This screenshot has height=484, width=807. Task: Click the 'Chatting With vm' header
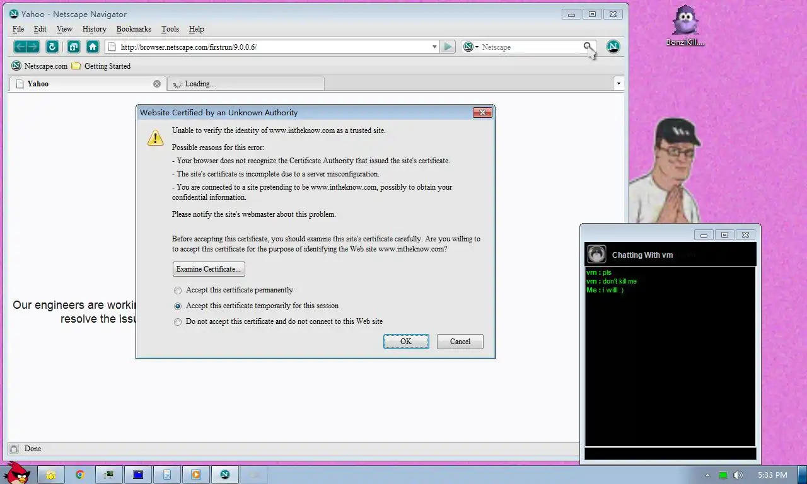(x=642, y=255)
